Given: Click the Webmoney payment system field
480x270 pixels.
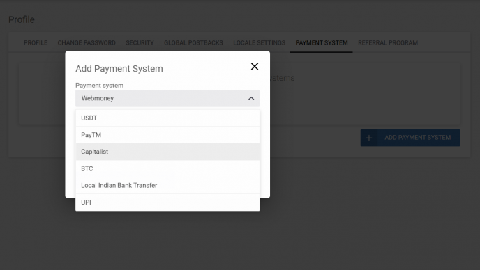Looking at the screenshot, I should (x=167, y=98).
